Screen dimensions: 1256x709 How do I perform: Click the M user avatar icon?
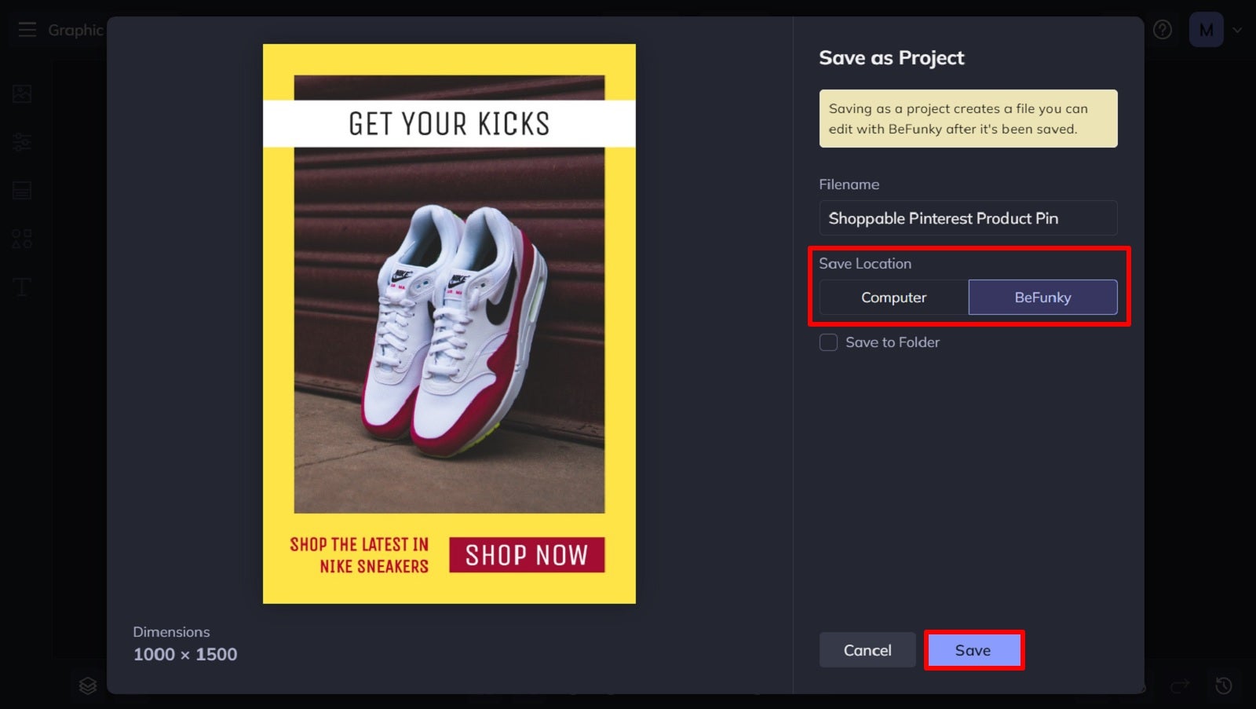pyautogui.click(x=1206, y=30)
